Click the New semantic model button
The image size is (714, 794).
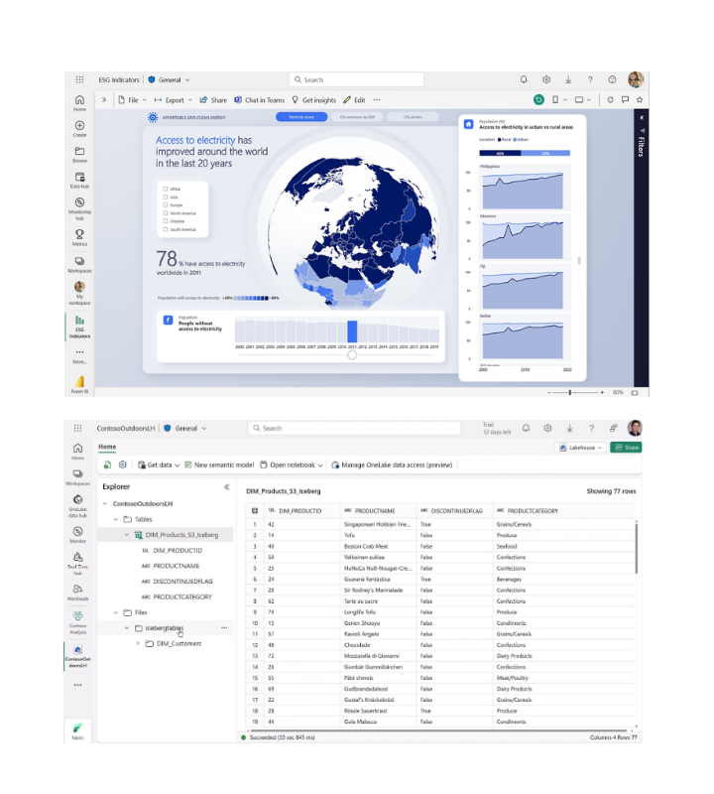click(219, 464)
